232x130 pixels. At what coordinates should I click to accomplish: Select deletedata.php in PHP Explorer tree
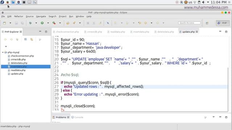[19, 63]
